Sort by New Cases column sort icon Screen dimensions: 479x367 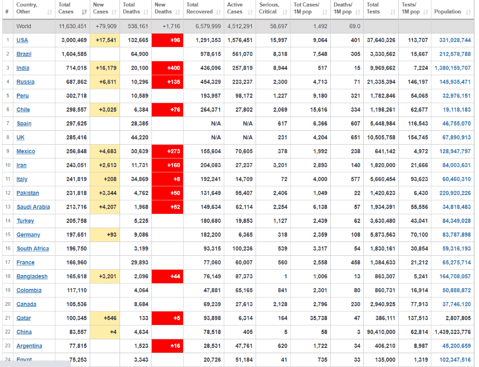click(x=114, y=12)
